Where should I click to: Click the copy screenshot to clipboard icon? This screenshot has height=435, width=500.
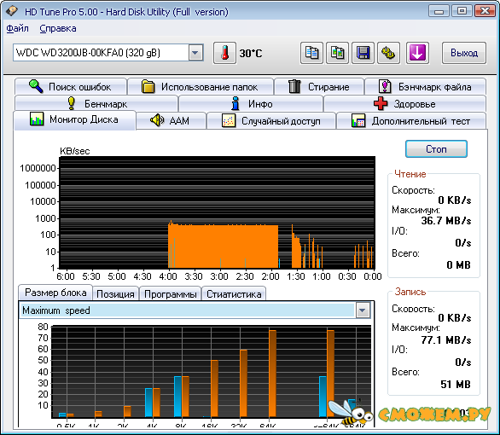tap(337, 53)
